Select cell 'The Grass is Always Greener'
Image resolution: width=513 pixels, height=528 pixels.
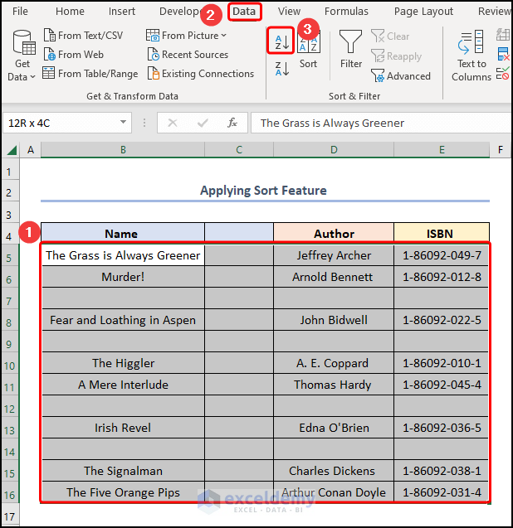[x=123, y=255]
